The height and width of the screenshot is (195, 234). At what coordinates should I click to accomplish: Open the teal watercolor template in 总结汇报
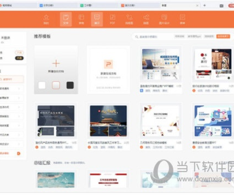(56, 180)
